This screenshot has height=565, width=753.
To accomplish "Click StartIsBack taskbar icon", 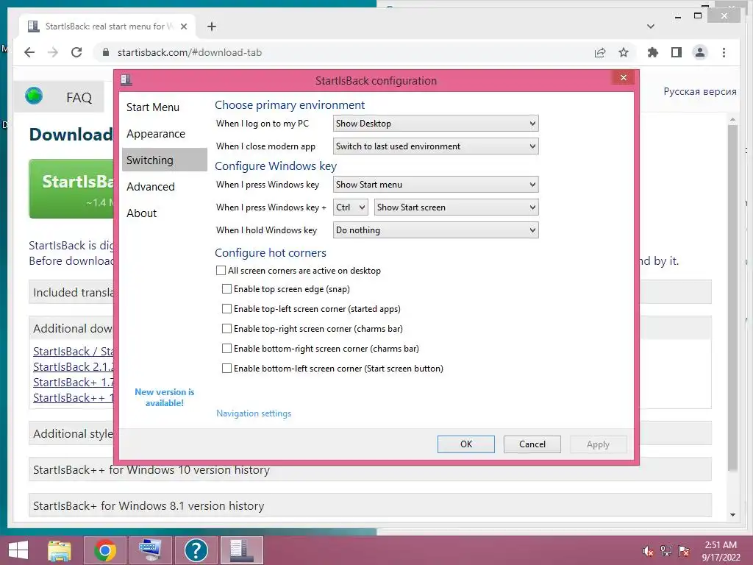I will [x=241, y=550].
